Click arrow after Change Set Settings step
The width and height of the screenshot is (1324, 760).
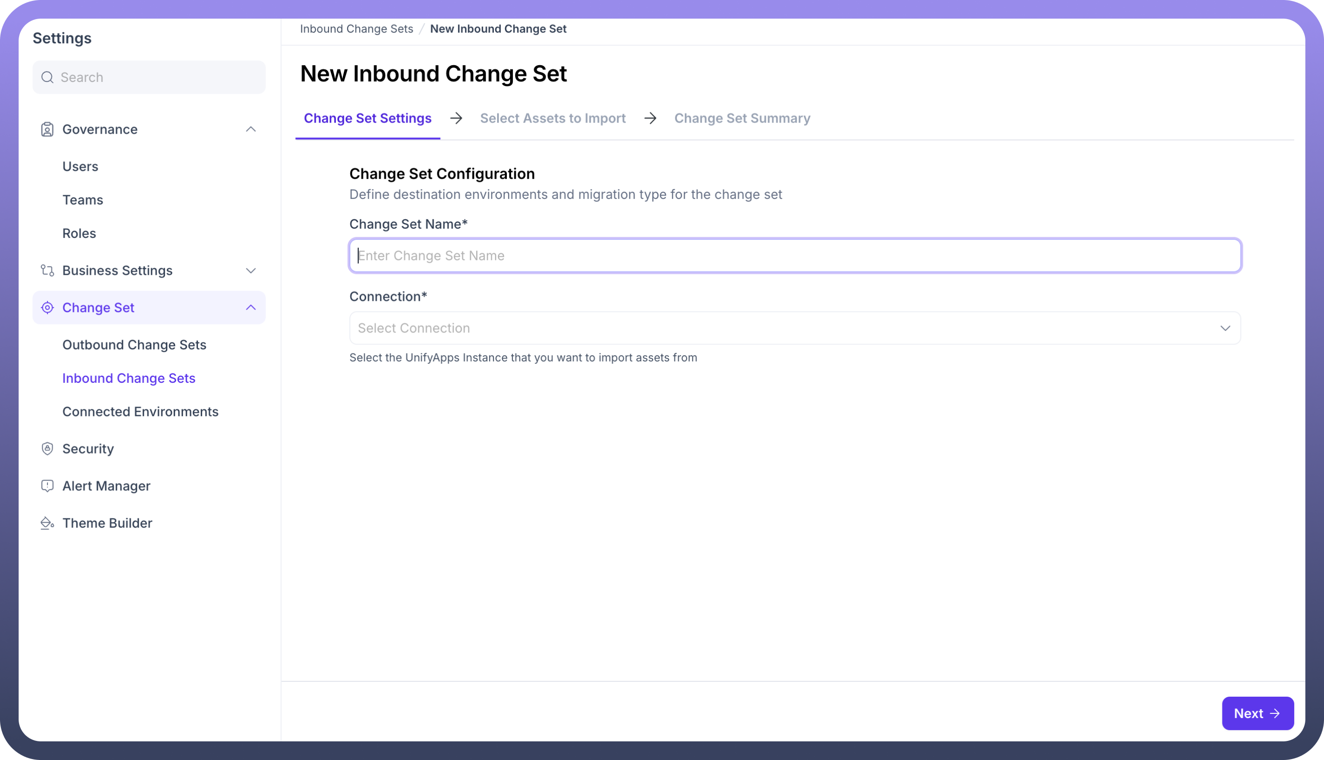point(456,118)
